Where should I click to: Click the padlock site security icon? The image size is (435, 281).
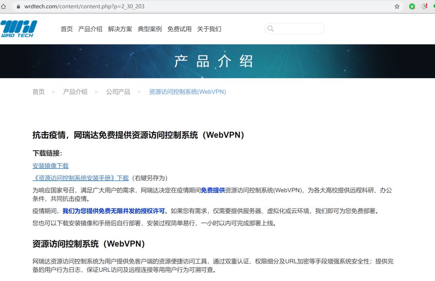pos(17,7)
